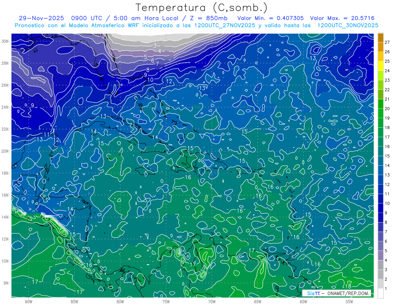
Task: Click the 16N latitude label
Action: point(6,195)
